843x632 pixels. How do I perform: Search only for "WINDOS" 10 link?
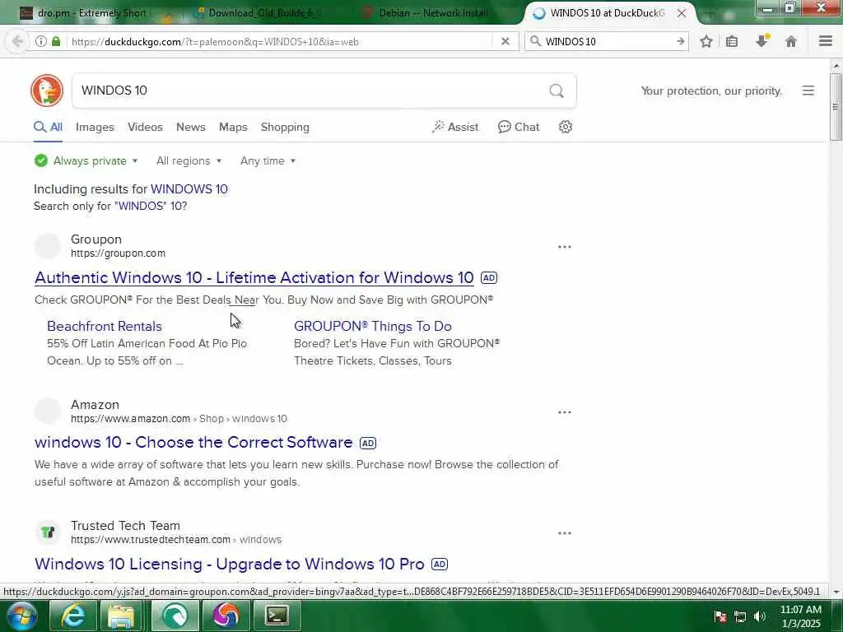(151, 206)
